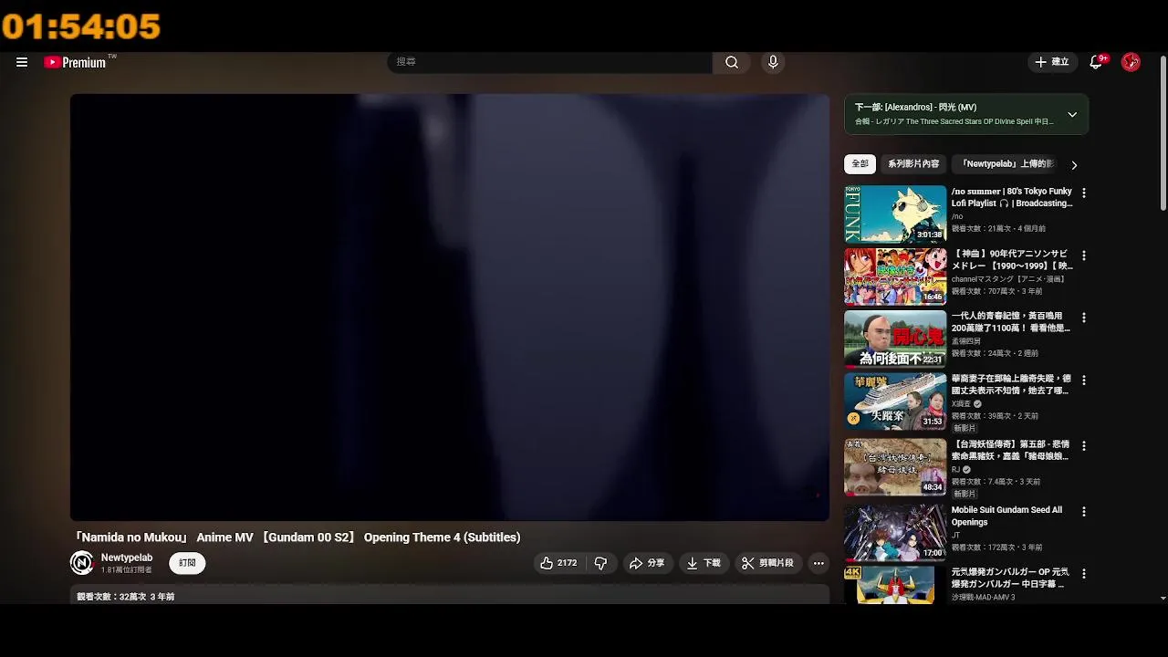Open Mobile Suit Gundam Seed All Openings thumbnail
Image resolution: width=1168 pixels, height=657 pixels.
895,533
